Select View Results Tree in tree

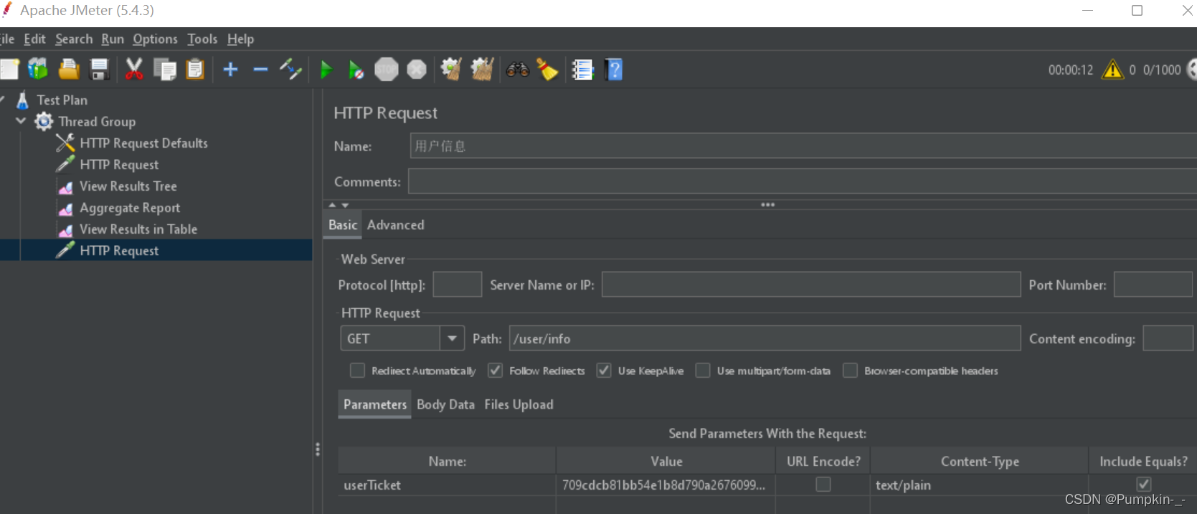point(128,186)
